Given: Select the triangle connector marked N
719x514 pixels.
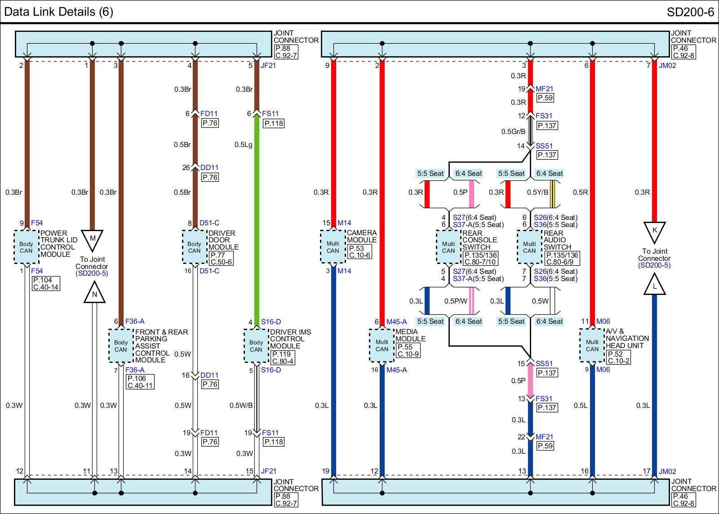Looking at the screenshot, I should coord(94,294).
